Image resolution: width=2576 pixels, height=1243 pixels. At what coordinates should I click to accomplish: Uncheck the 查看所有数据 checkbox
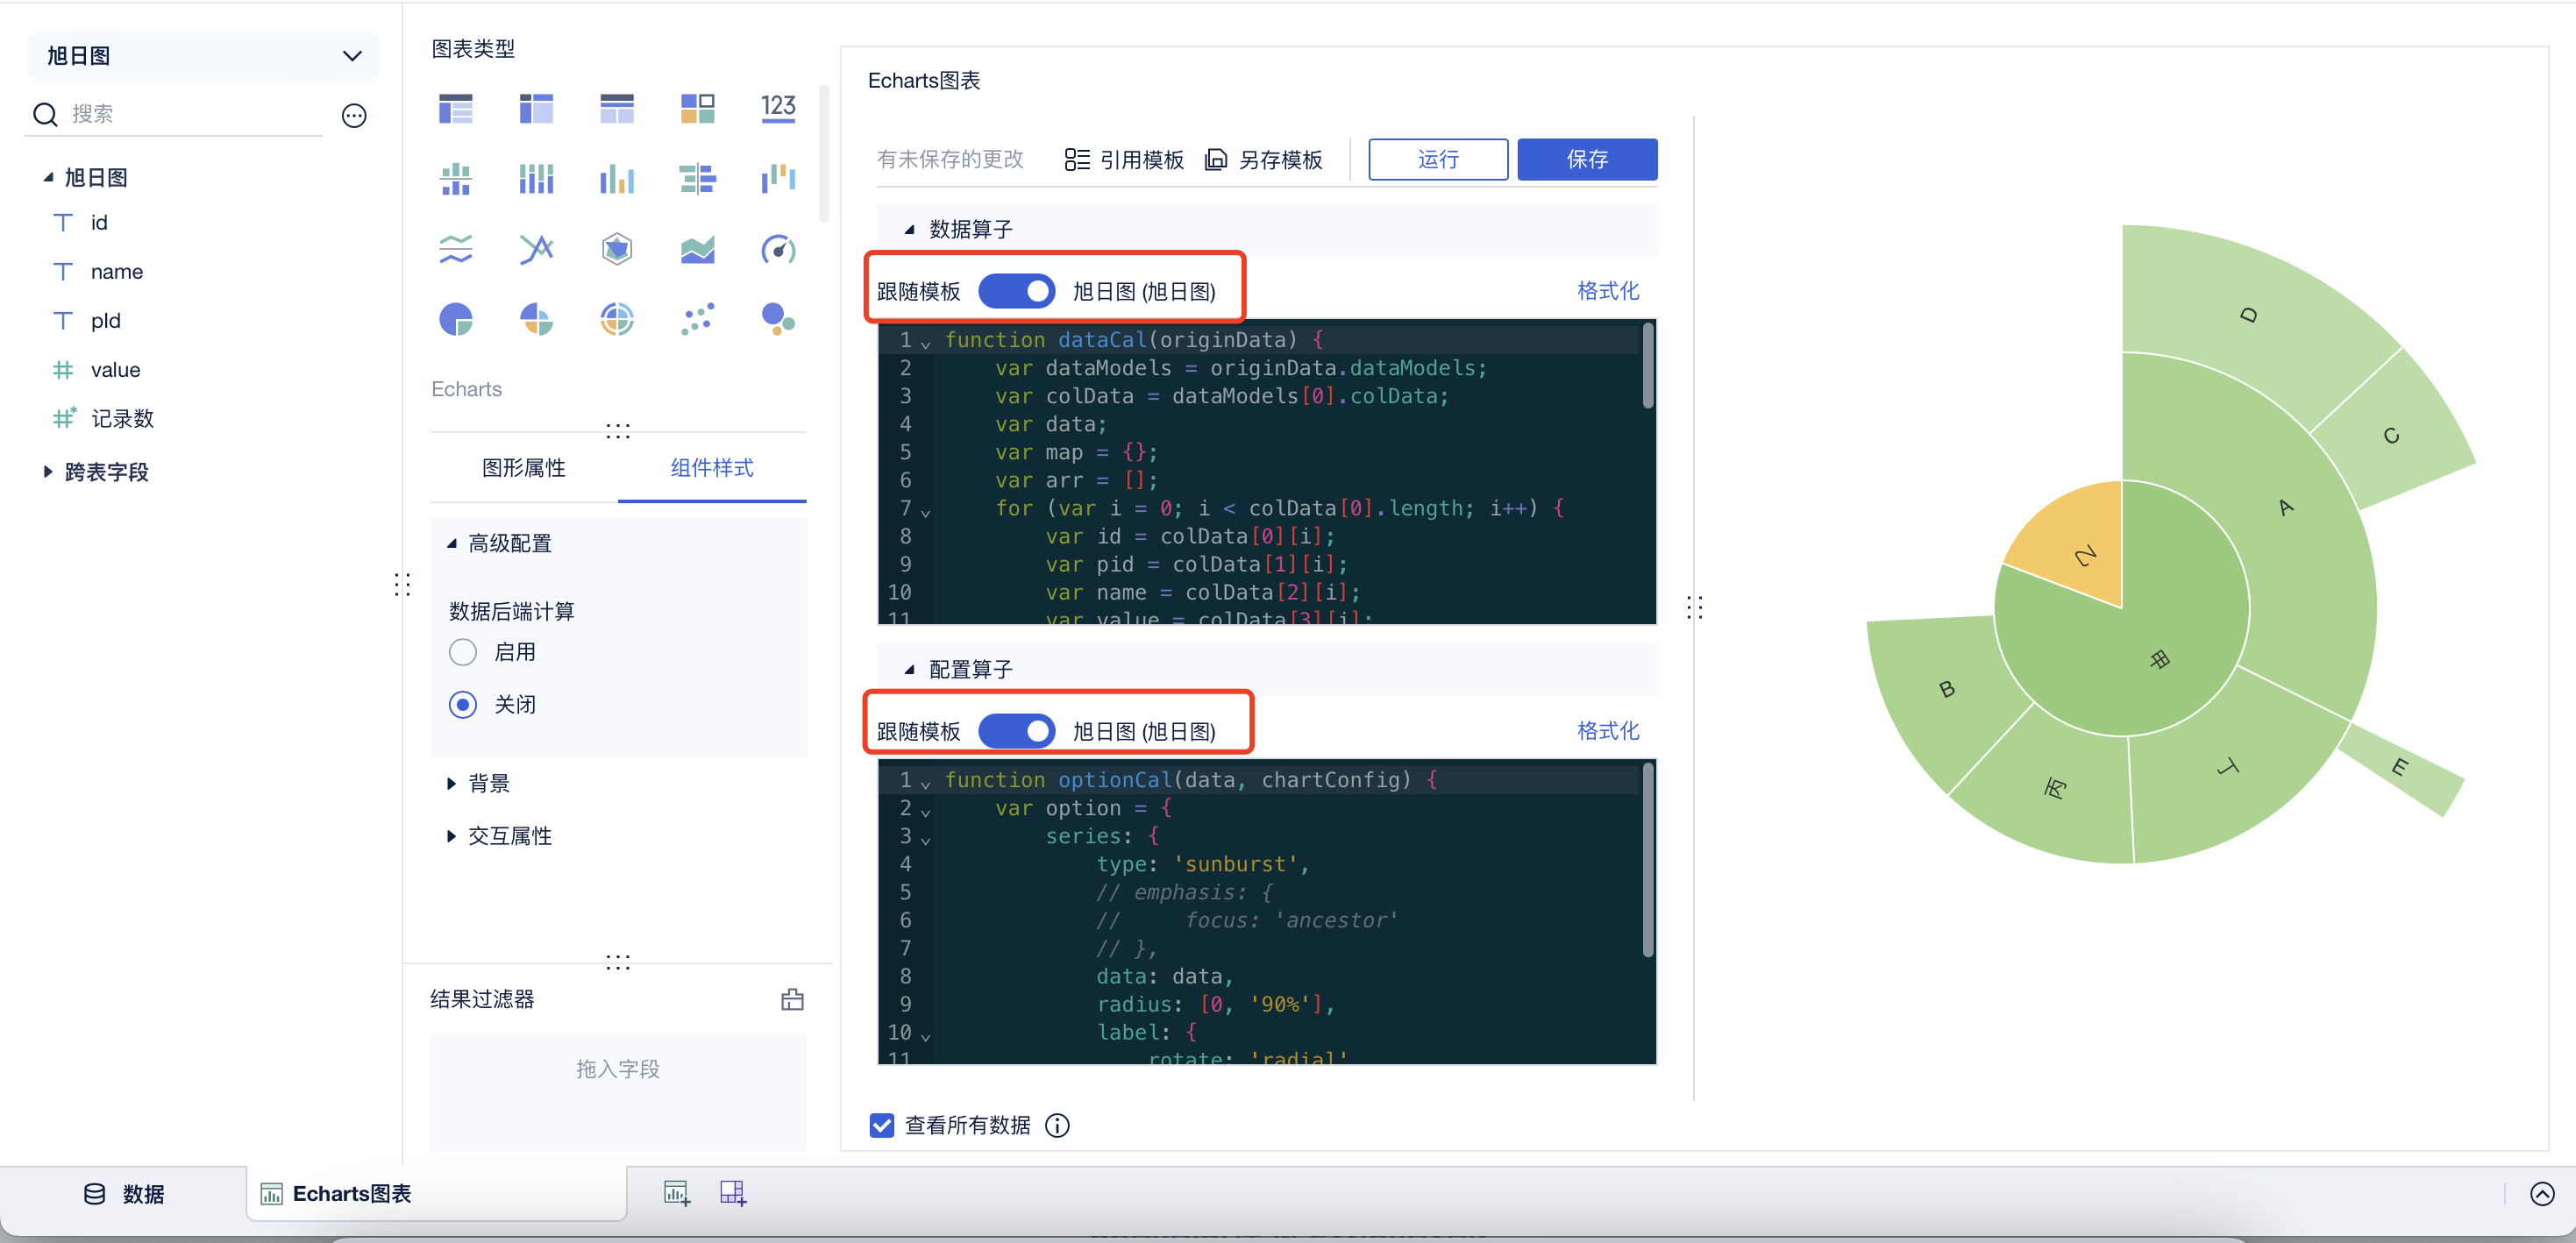coord(881,1125)
